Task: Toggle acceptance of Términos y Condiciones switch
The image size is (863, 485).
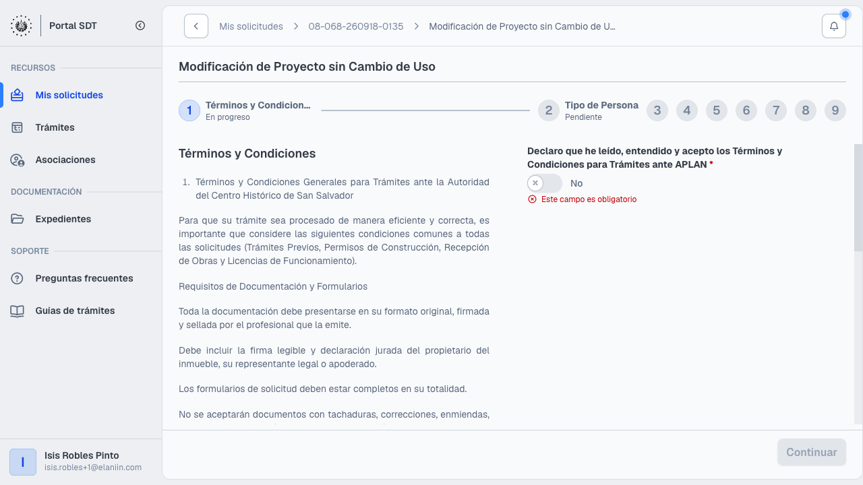Action: 545,183
